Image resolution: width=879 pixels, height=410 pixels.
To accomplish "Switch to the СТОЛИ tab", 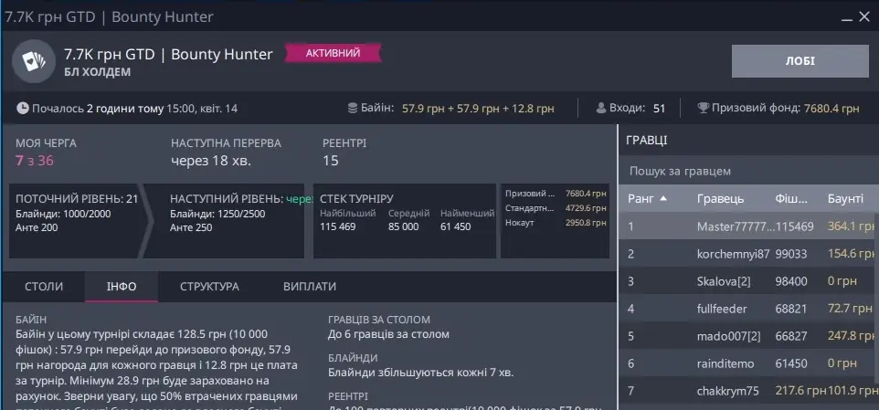I will (44, 286).
